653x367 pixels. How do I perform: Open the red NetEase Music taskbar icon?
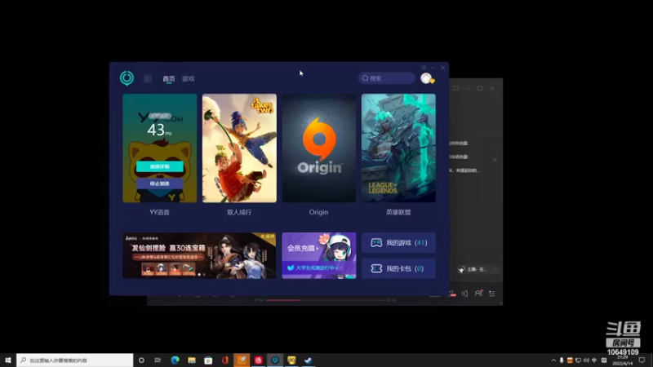click(258, 360)
